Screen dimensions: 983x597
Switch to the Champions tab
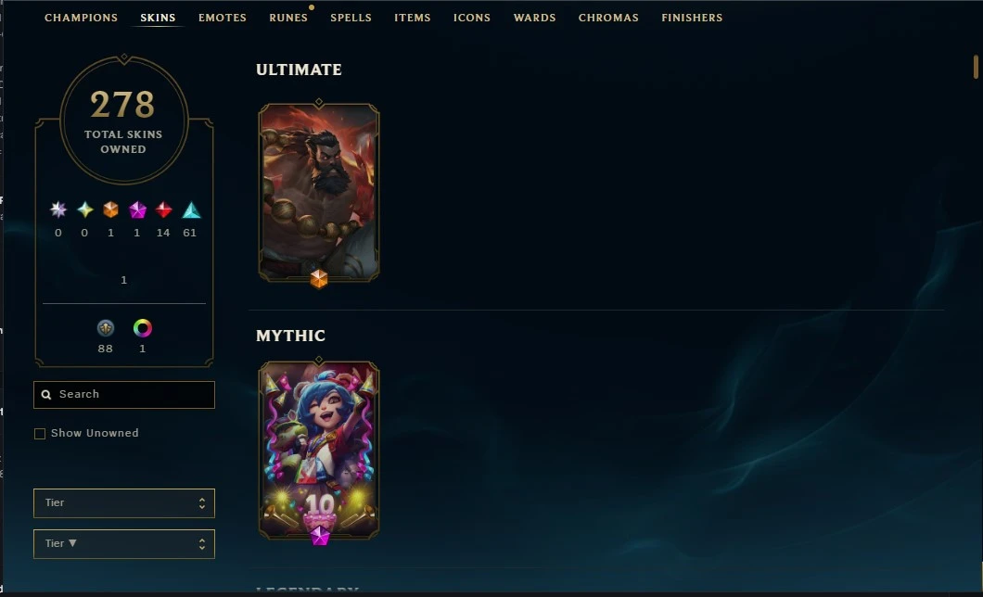click(81, 18)
